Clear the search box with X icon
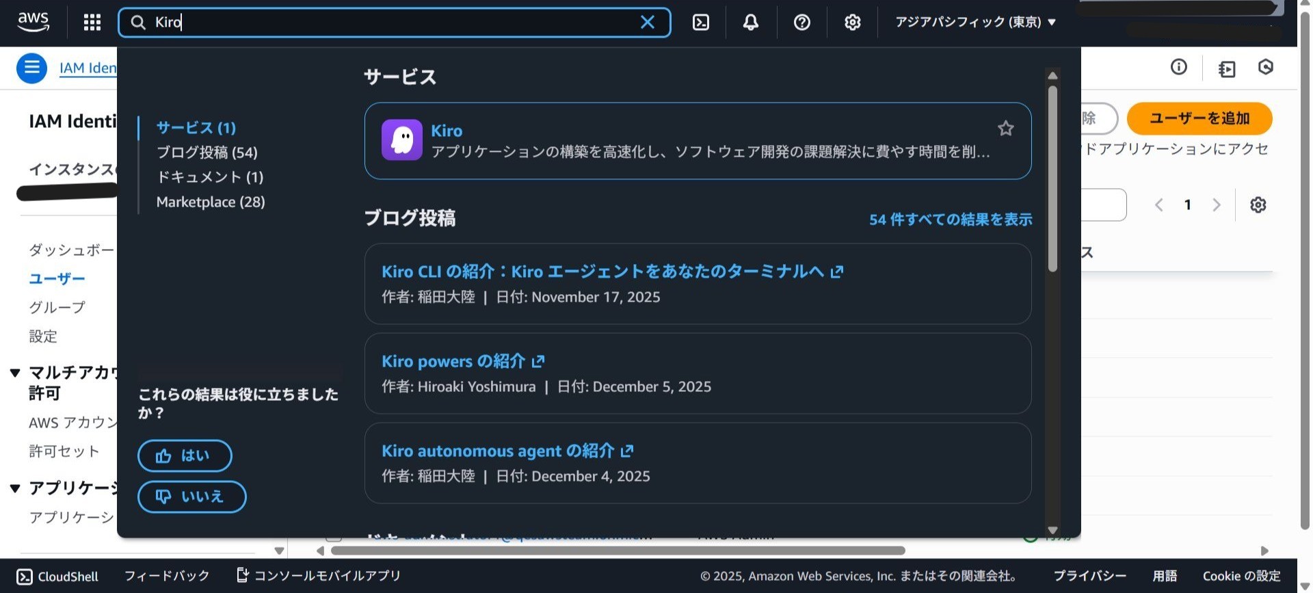 coord(647,22)
